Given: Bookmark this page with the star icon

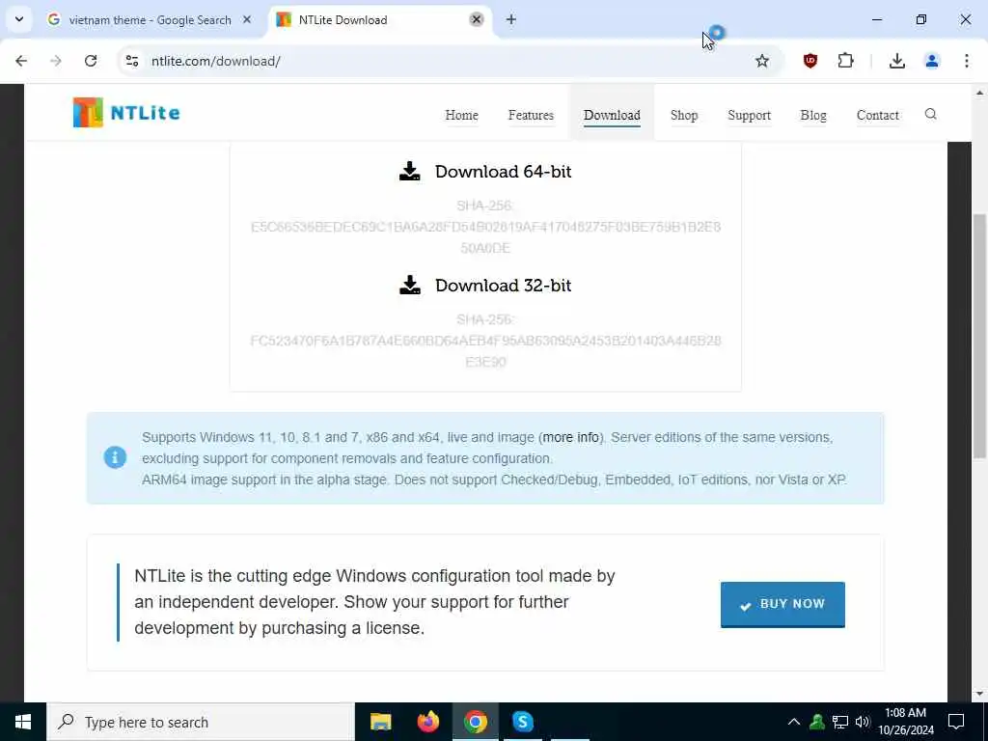Looking at the screenshot, I should pyautogui.click(x=762, y=61).
